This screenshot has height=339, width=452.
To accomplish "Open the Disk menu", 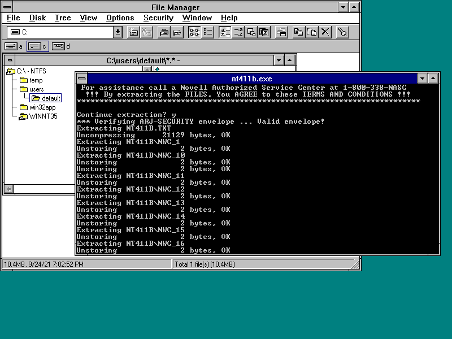I will 37,18.
